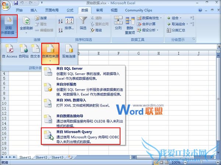Switch to the Page Layout (页面布局) tab
The width and height of the screenshot is (221, 165).
[52, 10]
